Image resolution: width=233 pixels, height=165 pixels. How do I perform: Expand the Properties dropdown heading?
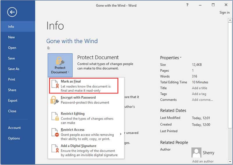[x=171, y=58]
